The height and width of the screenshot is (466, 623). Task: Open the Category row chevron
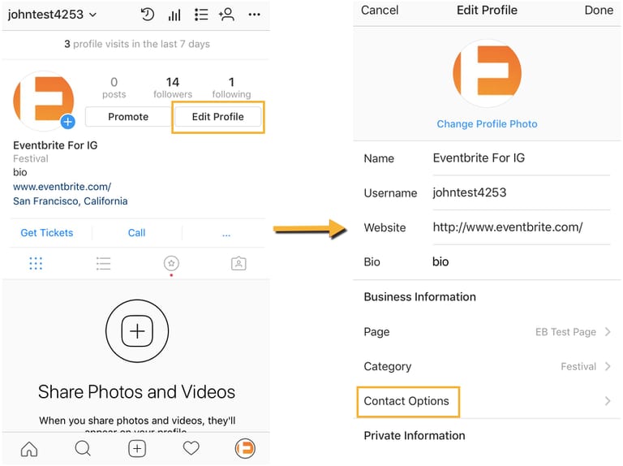pyautogui.click(x=608, y=366)
